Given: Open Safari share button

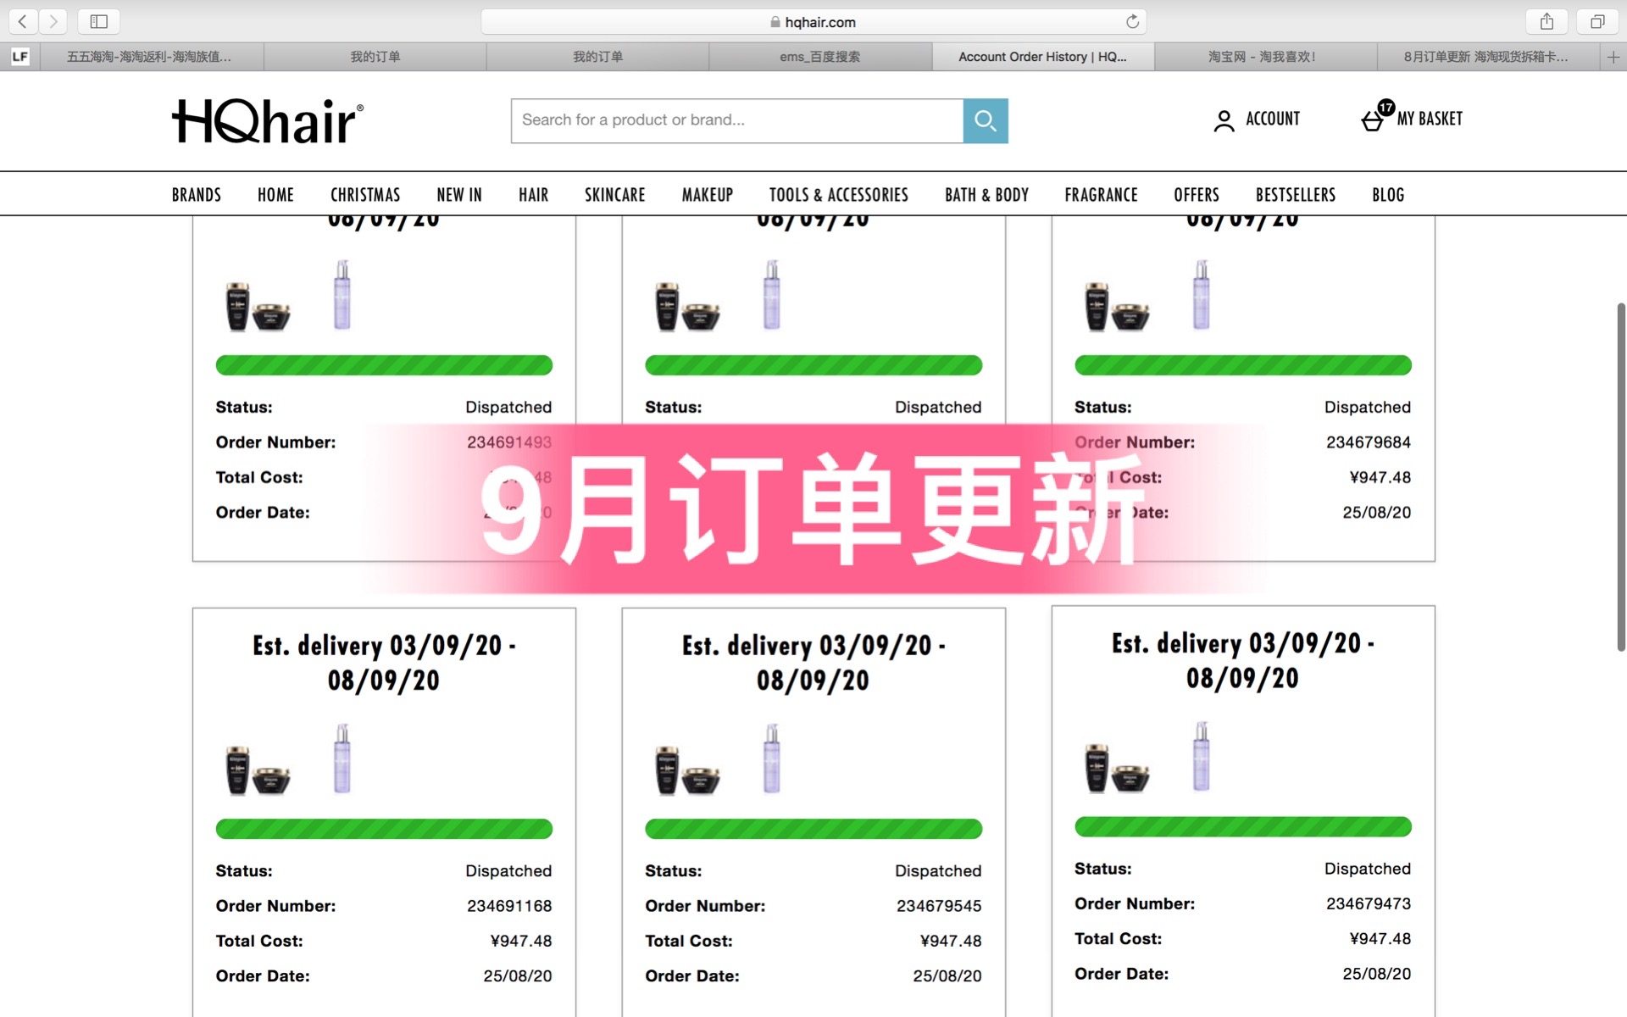Looking at the screenshot, I should [x=1546, y=21].
